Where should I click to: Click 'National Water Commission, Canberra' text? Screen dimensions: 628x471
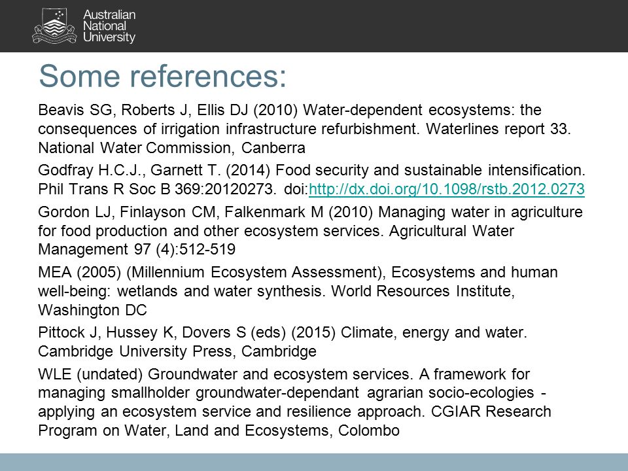click(x=172, y=148)
